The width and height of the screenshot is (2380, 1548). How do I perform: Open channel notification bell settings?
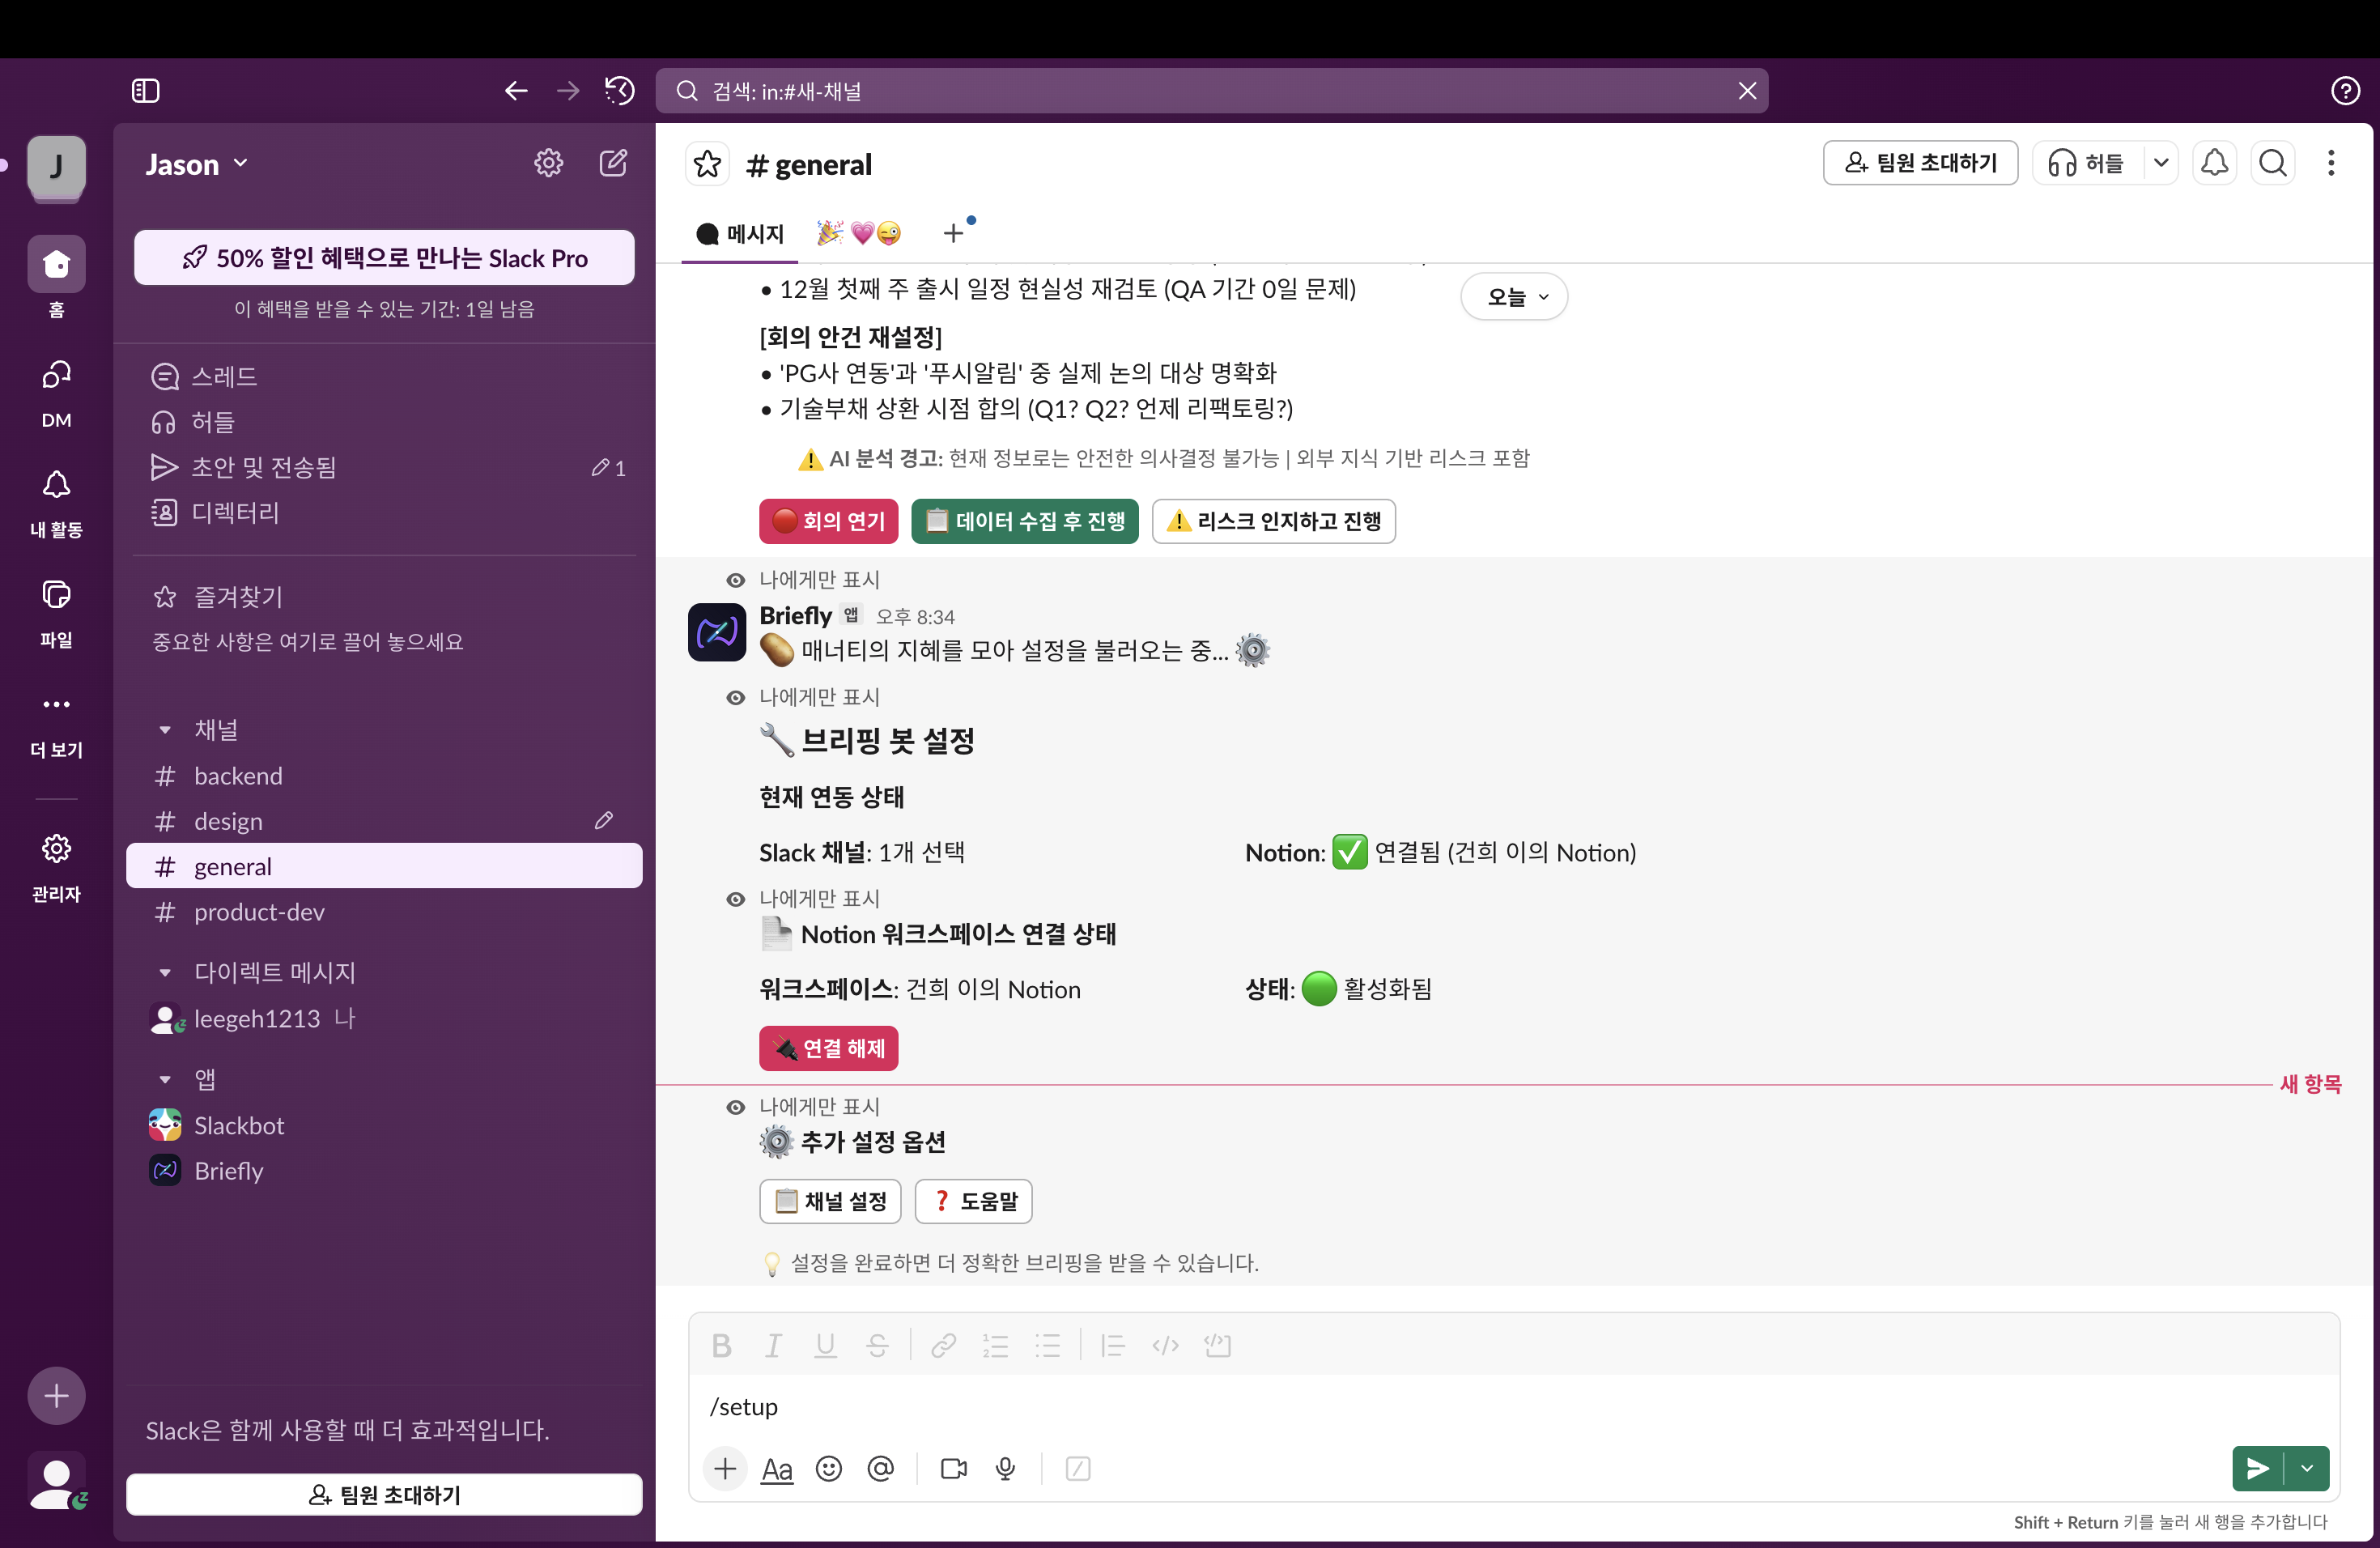(x=2214, y=163)
